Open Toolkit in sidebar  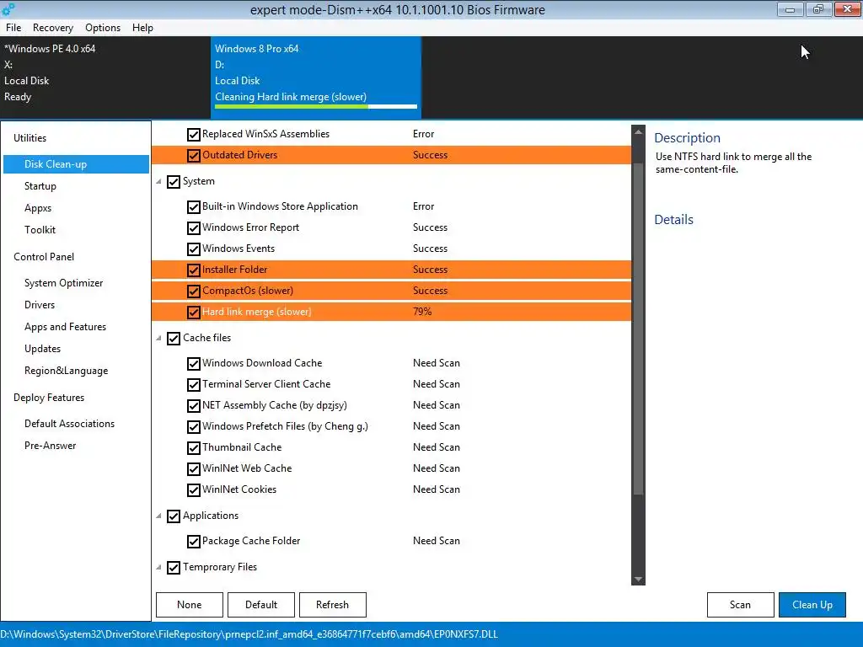(40, 230)
